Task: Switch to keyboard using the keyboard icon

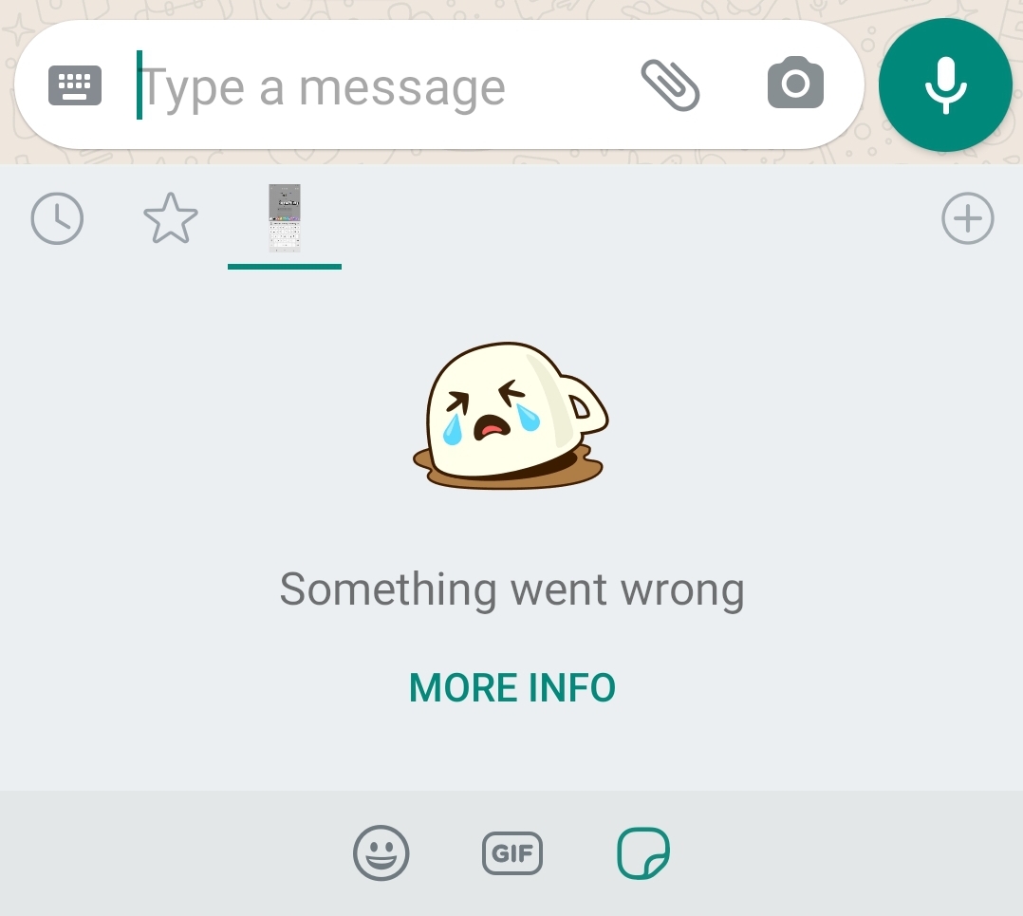Action: click(x=74, y=84)
